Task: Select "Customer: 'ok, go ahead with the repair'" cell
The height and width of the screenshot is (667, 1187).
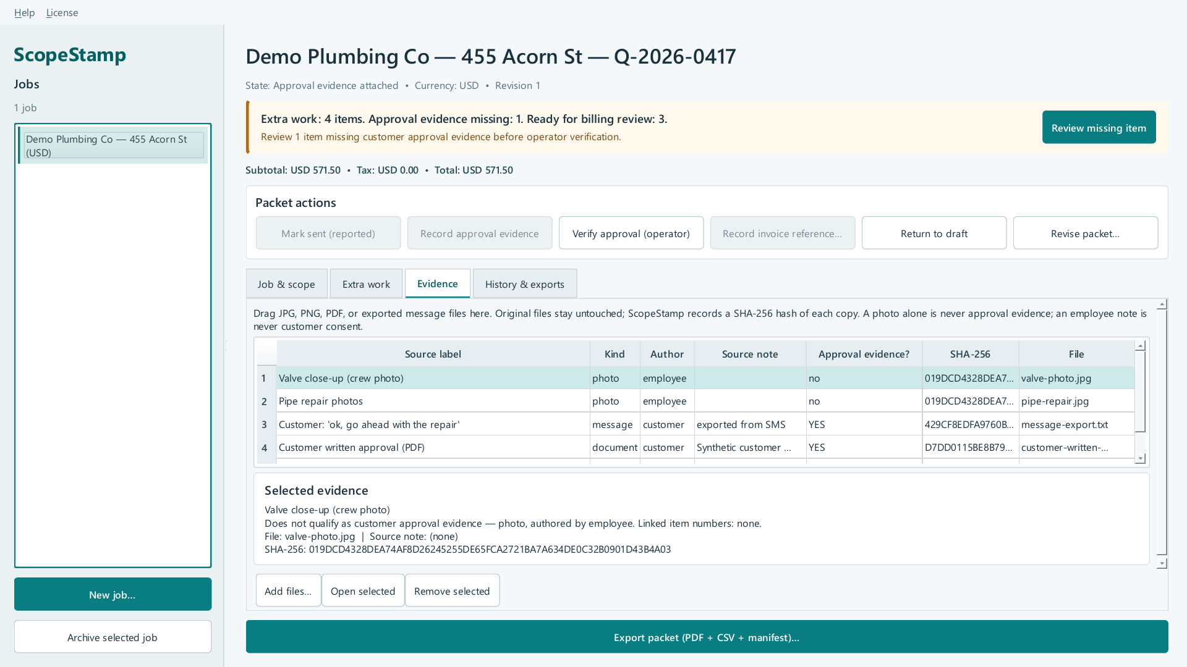Action: click(433, 424)
